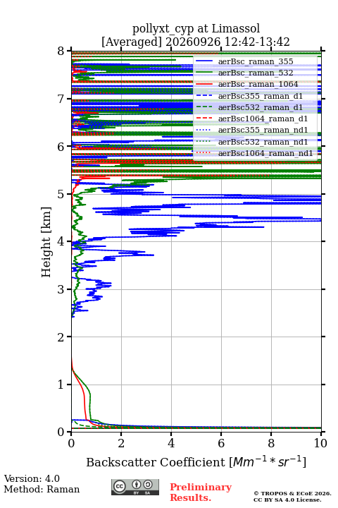Click the BY attribution person icon
This screenshot has width=338, height=508.
[x=136, y=485]
